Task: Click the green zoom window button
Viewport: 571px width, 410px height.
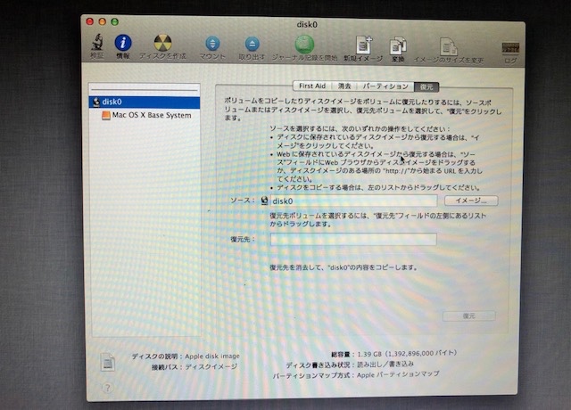Action: pyautogui.click(x=115, y=21)
